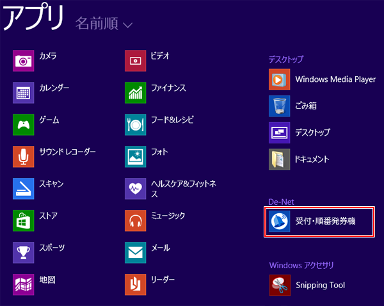Click the ヘルスケア&フィットネス label

(x=184, y=189)
